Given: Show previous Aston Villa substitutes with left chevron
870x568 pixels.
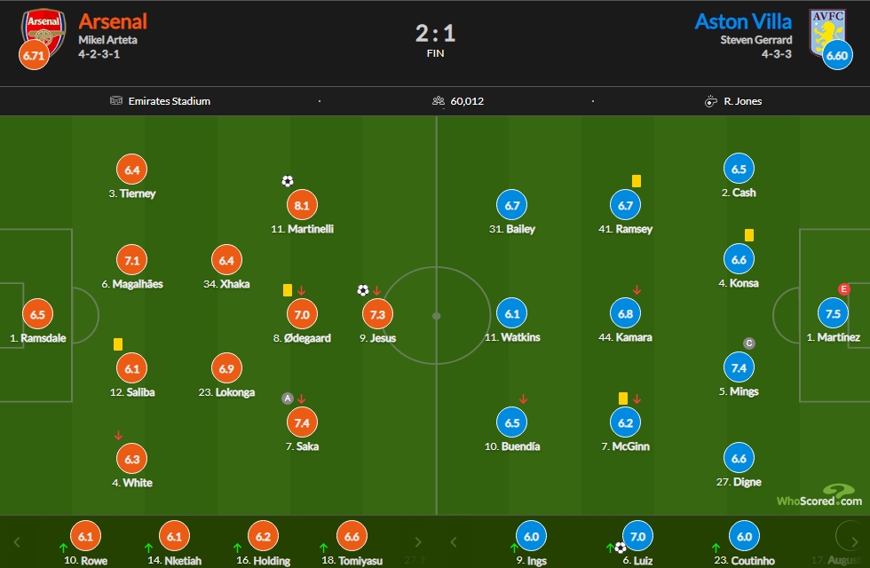Looking at the screenshot, I should click(x=454, y=542).
